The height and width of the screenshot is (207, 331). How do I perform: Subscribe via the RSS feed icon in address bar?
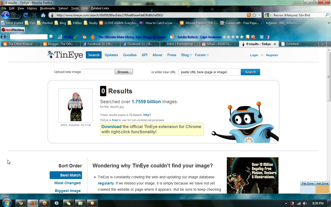pos(249,15)
